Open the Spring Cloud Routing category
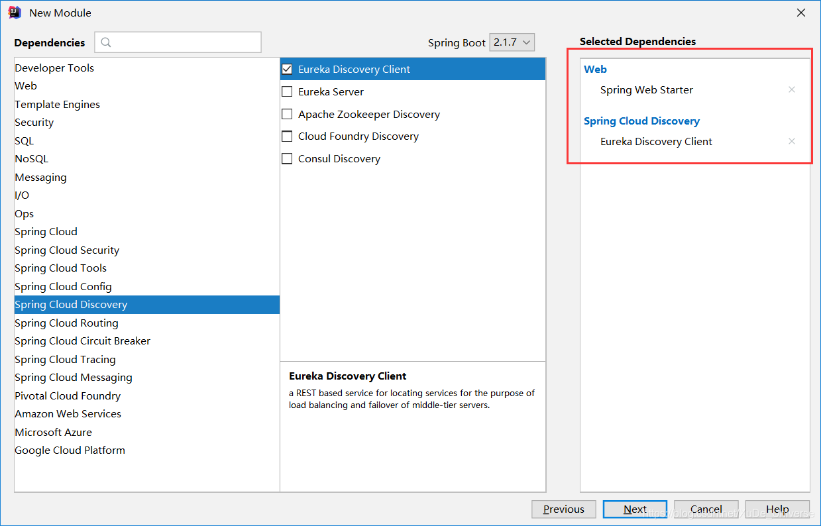The image size is (821, 526). tap(147, 323)
